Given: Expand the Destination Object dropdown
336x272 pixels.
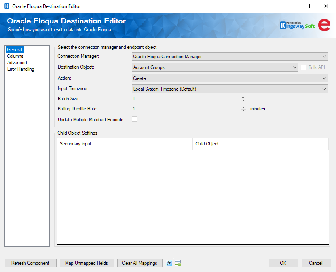Looking at the screenshot, I should [215, 67].
